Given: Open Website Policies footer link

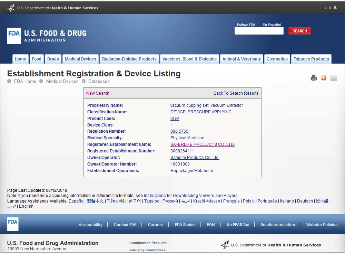Looking at the screenshot, I should (x=322, y=225).
